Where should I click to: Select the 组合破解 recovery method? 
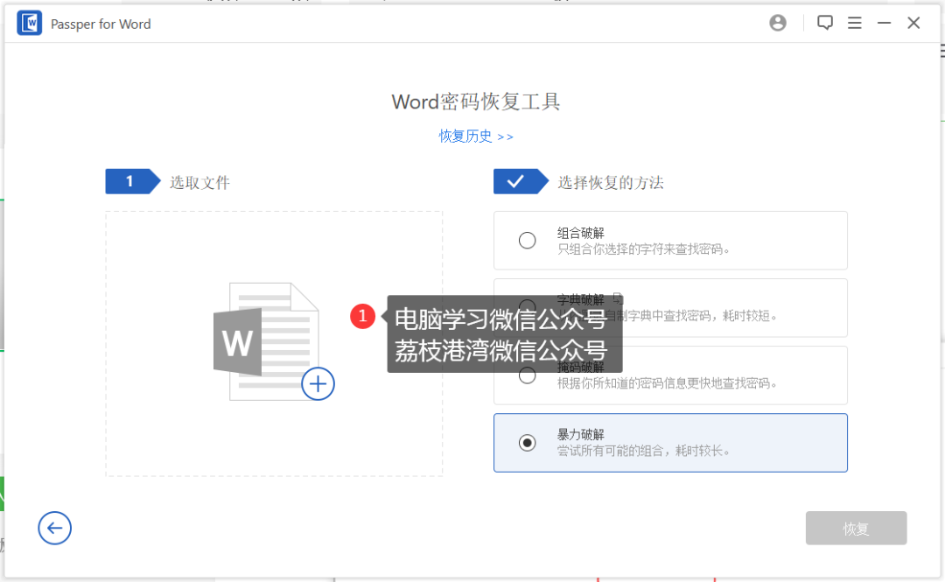tap(527, 240)
